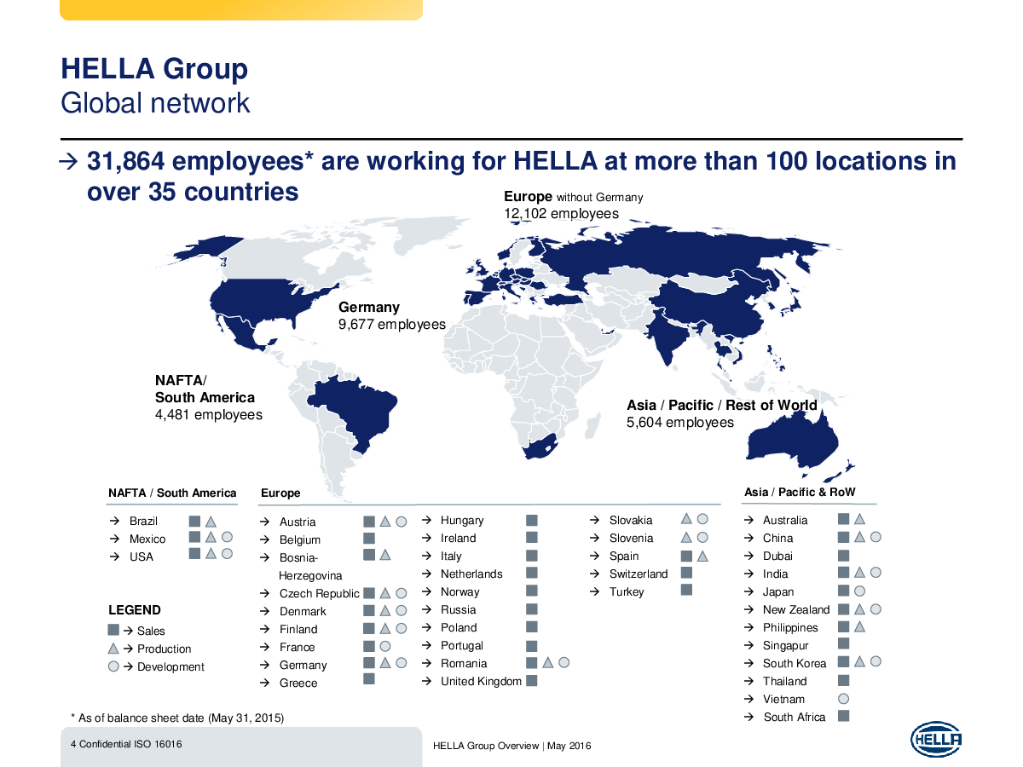
Task: Select Australia's production triangle symbol
Action: tap(860, 518)
